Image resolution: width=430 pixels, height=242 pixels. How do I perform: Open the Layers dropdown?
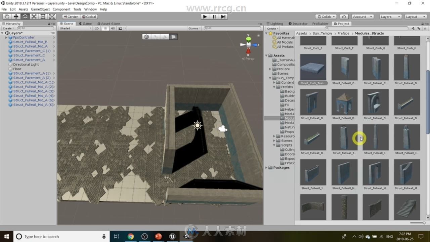[x=390, y=16]
